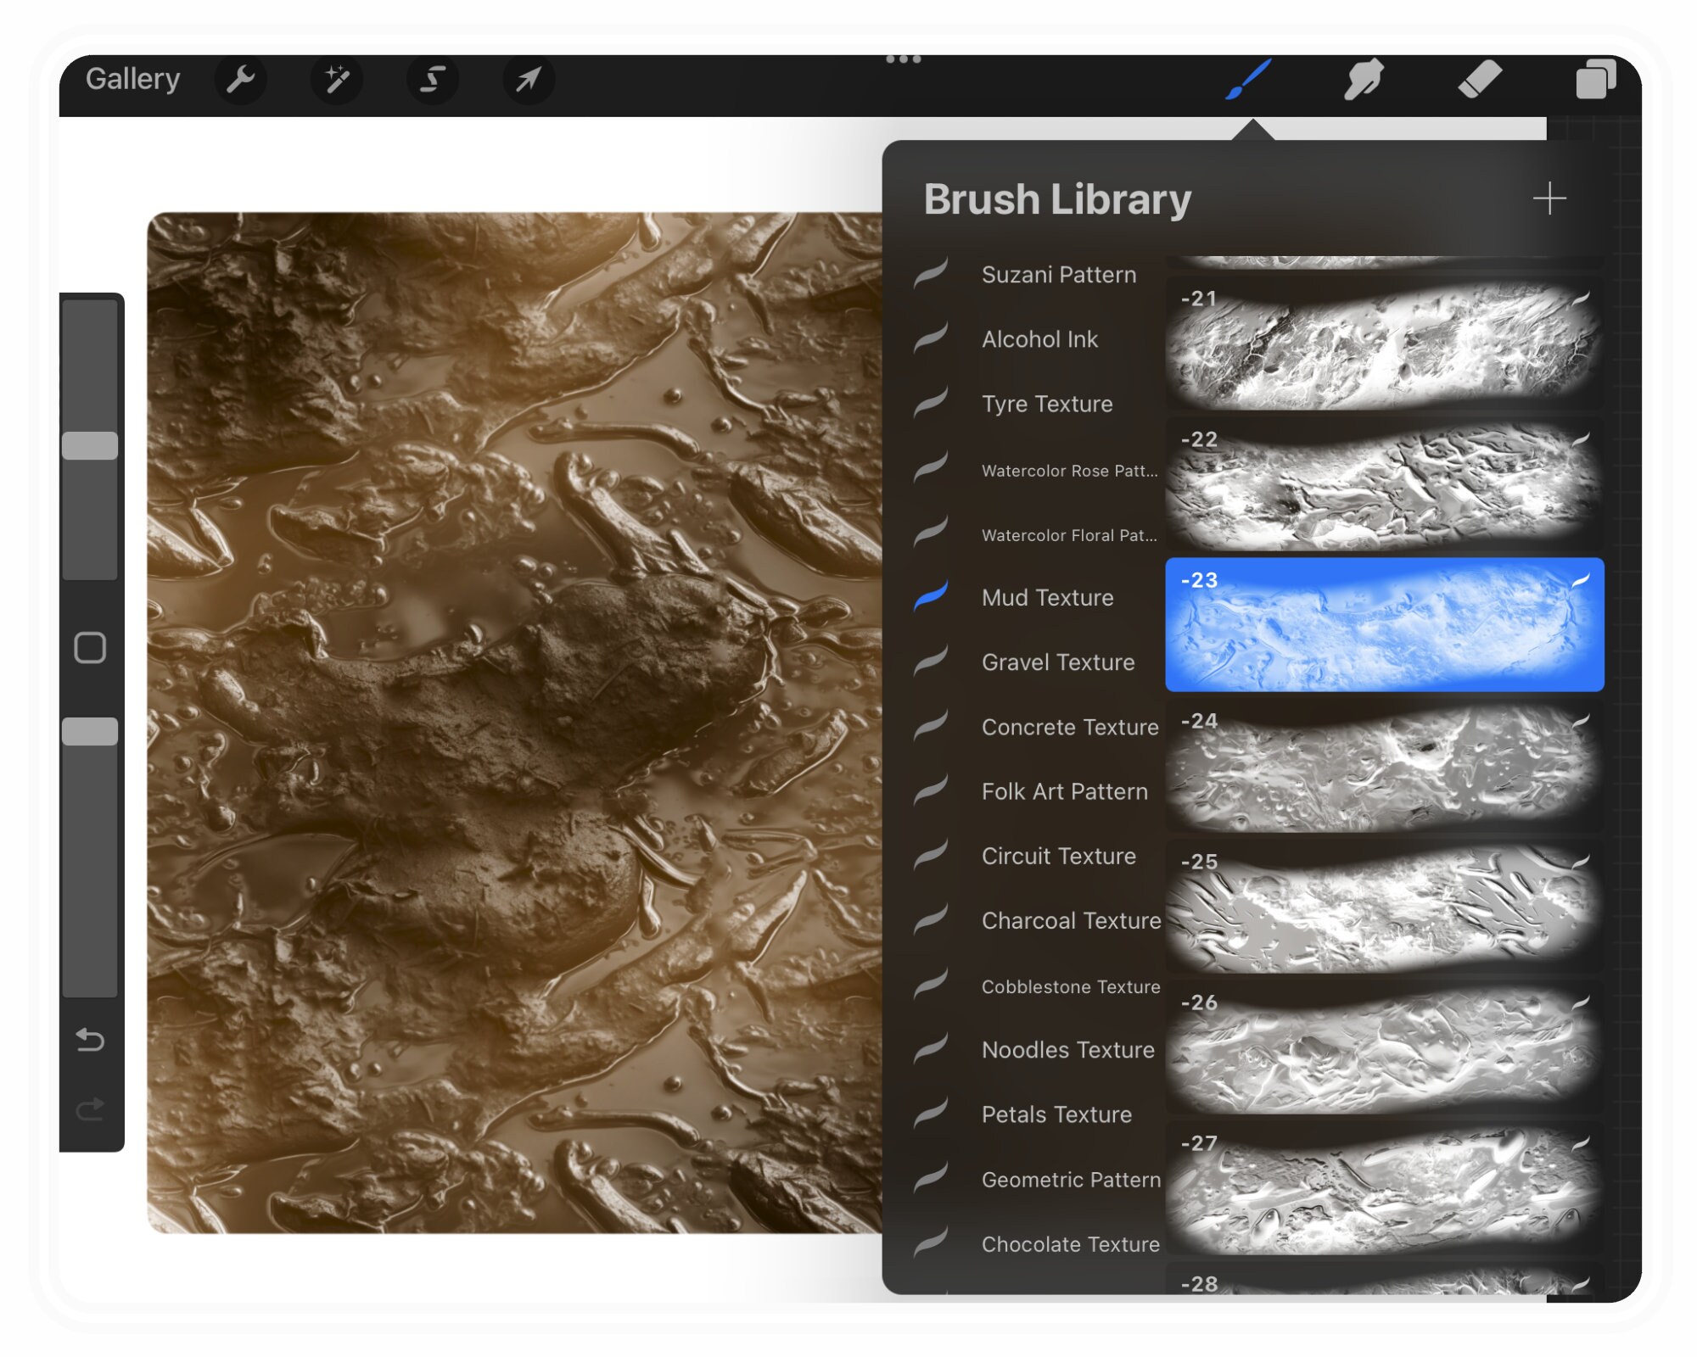Tap the Redo arrow in sidebar
The width and height of the screenshot is (1697, 1357).
pos(90,1108)
